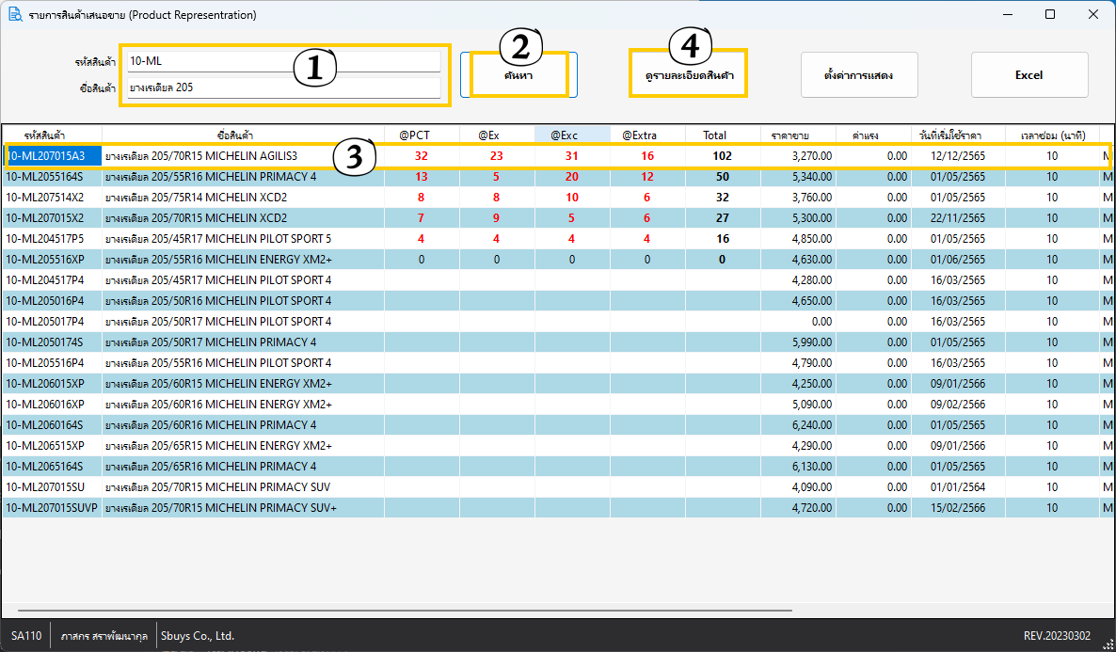Sort by the @PCT column header
The image size is (1116, 652).
coord(422,135)
